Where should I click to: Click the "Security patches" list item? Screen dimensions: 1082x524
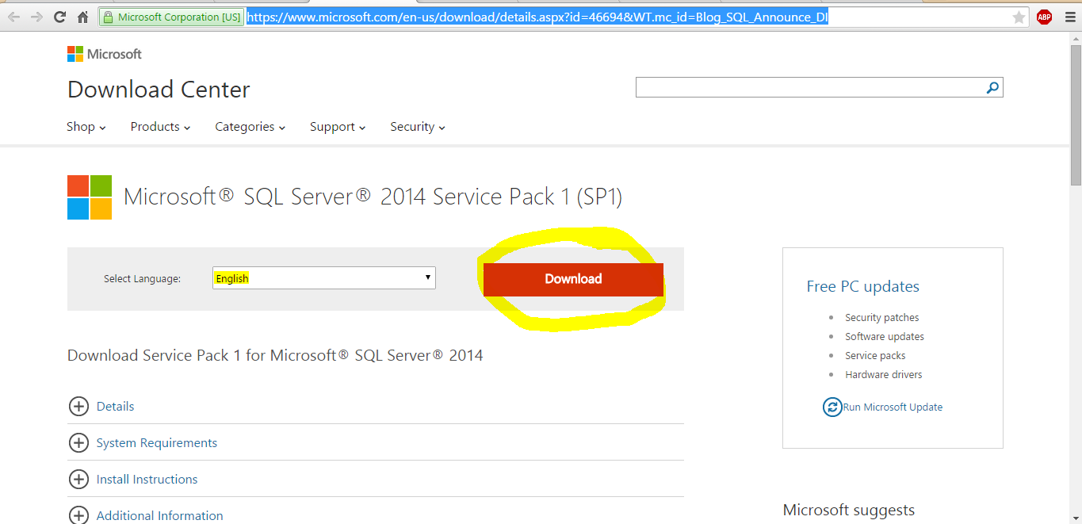[881, 318]
